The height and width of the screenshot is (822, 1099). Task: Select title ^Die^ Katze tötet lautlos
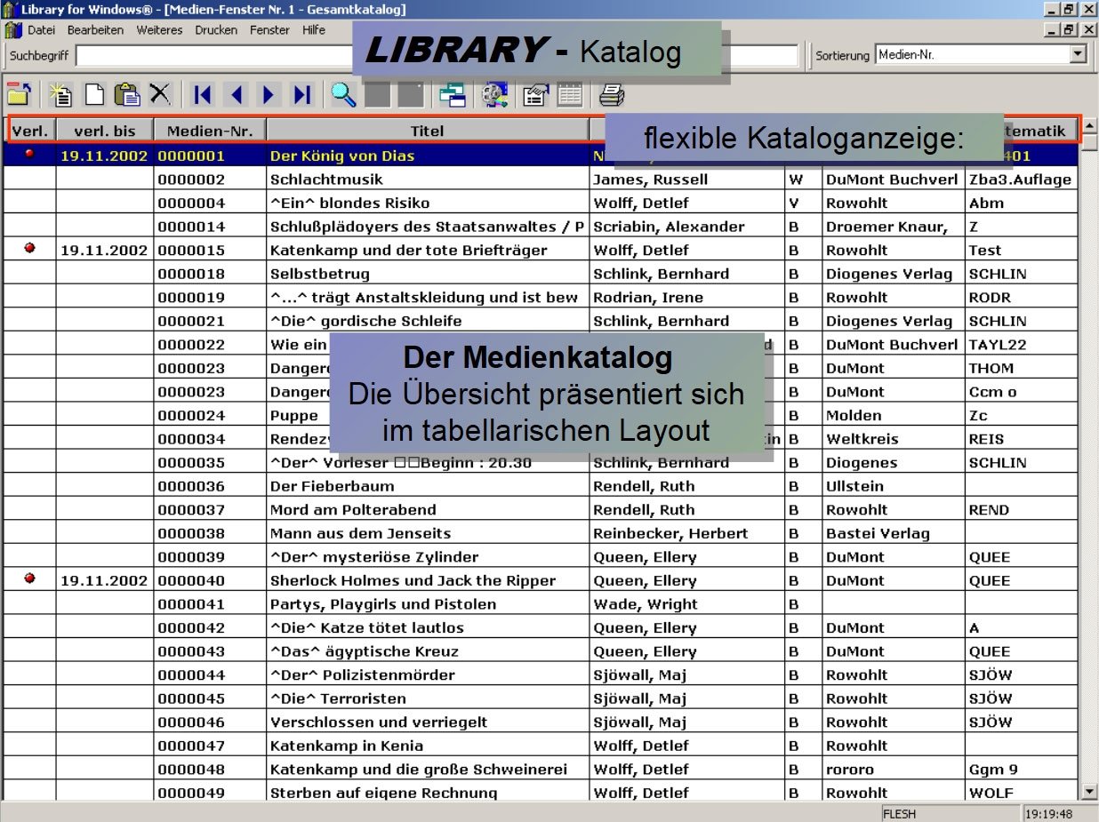(x=366, y=627)
